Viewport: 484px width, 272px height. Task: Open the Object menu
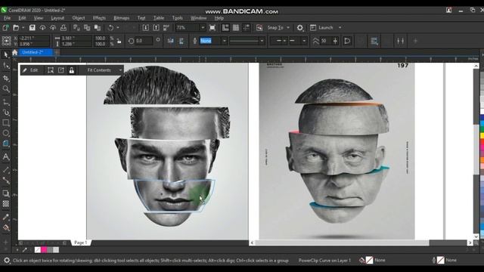(79, 18)
